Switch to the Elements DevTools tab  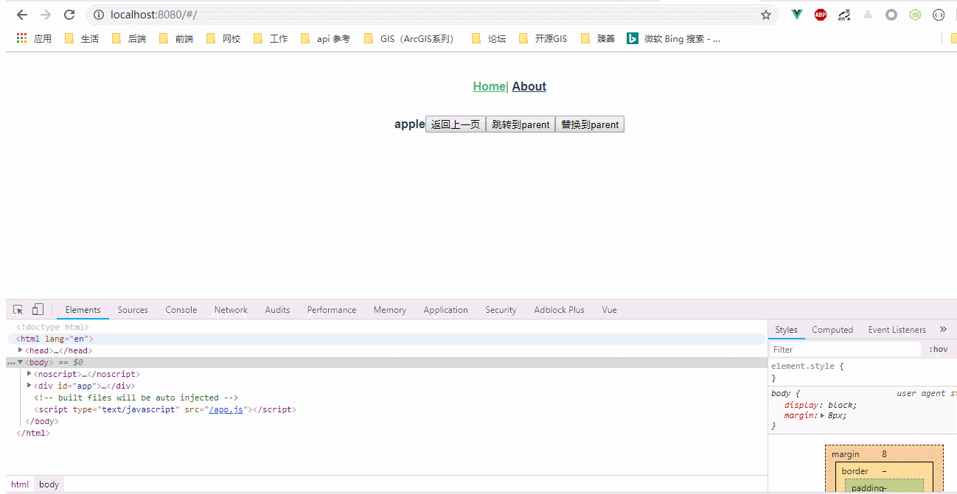click(x=83, y=310)
